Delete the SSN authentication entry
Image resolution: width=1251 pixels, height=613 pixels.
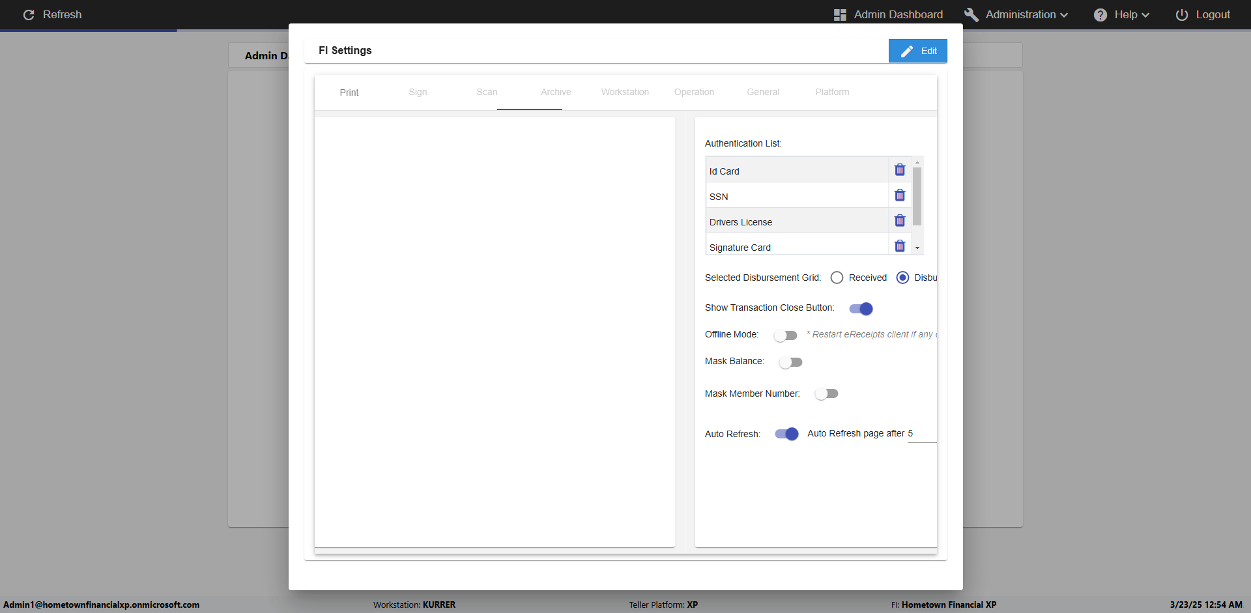900,195
